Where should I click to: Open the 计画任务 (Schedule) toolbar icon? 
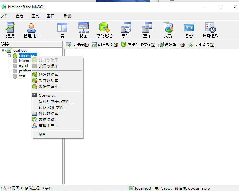(x=210, y=30)
